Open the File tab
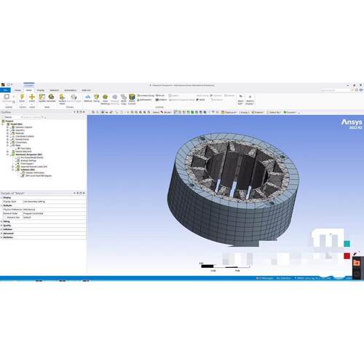The image size is (364, 364). tap(5, 90)
